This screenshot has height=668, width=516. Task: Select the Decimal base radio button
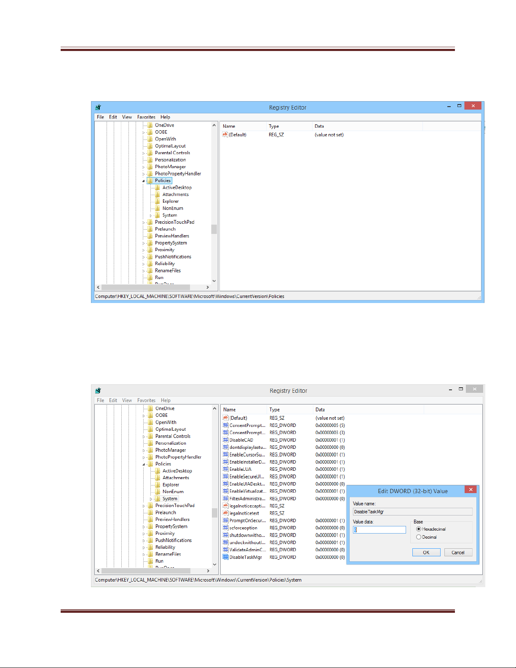419,537
